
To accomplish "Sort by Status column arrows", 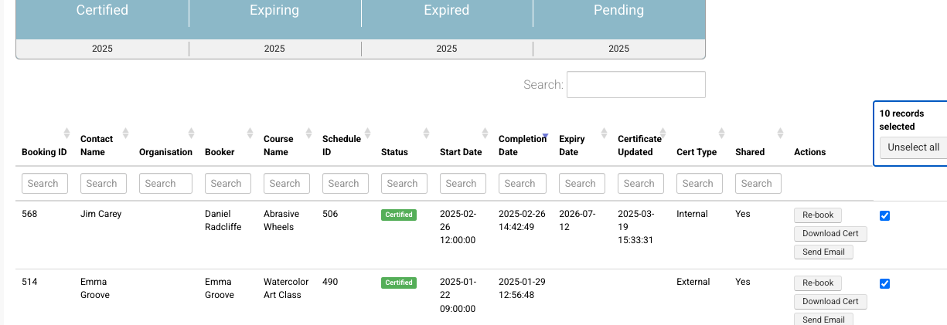I will point(426,133).
